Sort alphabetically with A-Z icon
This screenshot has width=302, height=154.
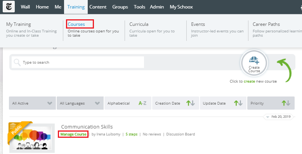click(x=142, y=103)
